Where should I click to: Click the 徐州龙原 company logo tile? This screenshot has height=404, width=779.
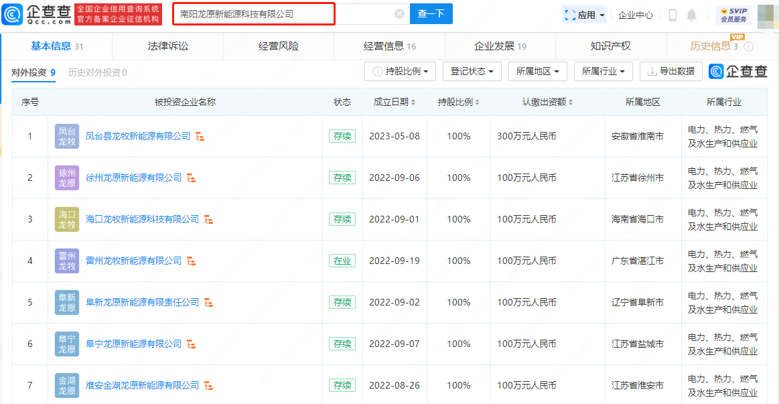click(67, 178)
